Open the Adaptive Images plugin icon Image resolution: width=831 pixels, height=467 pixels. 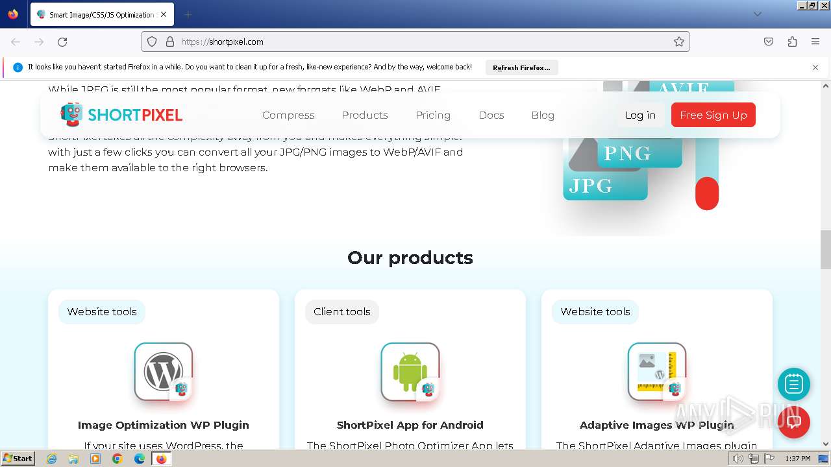click(x=657, y=372)
